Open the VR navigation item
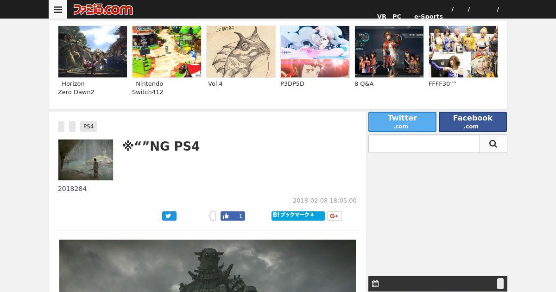The width and height of the screenshot is (556, 292). click(382, 16)
